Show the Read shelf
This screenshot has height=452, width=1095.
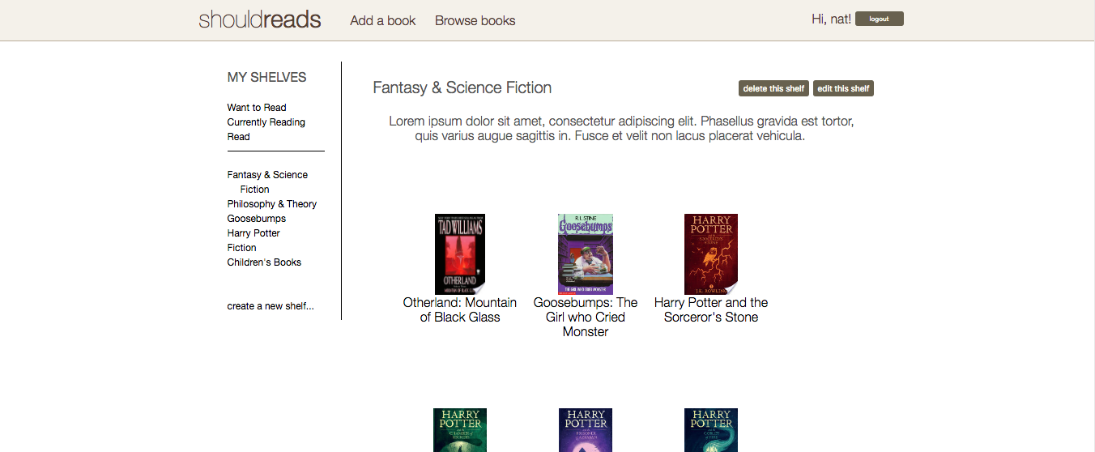pos(238,137)
